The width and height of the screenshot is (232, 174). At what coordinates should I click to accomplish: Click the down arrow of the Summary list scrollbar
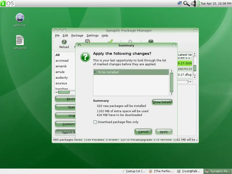[172, 94]
